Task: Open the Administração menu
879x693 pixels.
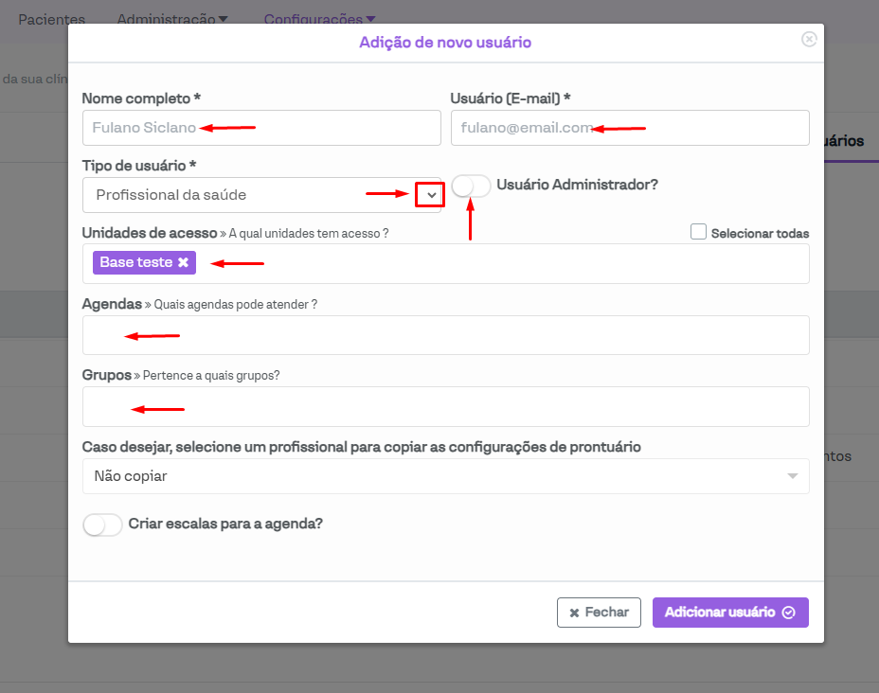Action: pyautogui.click(x=171, y=19)
